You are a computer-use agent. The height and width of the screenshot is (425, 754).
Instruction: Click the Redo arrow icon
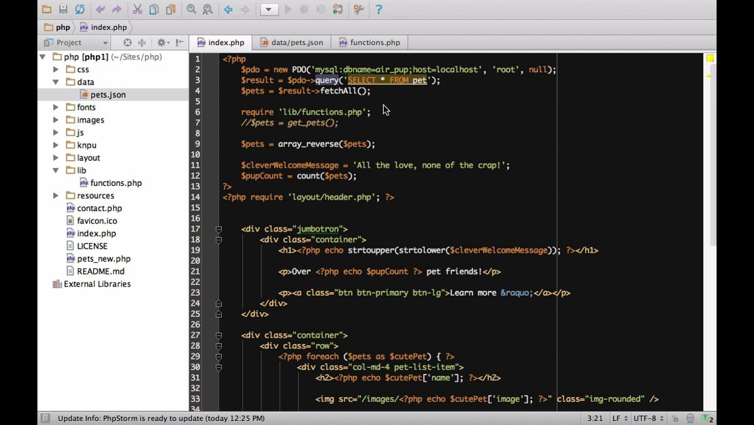116,9
